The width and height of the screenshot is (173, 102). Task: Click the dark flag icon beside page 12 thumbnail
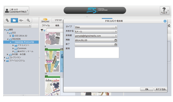(x=62, y=49)
